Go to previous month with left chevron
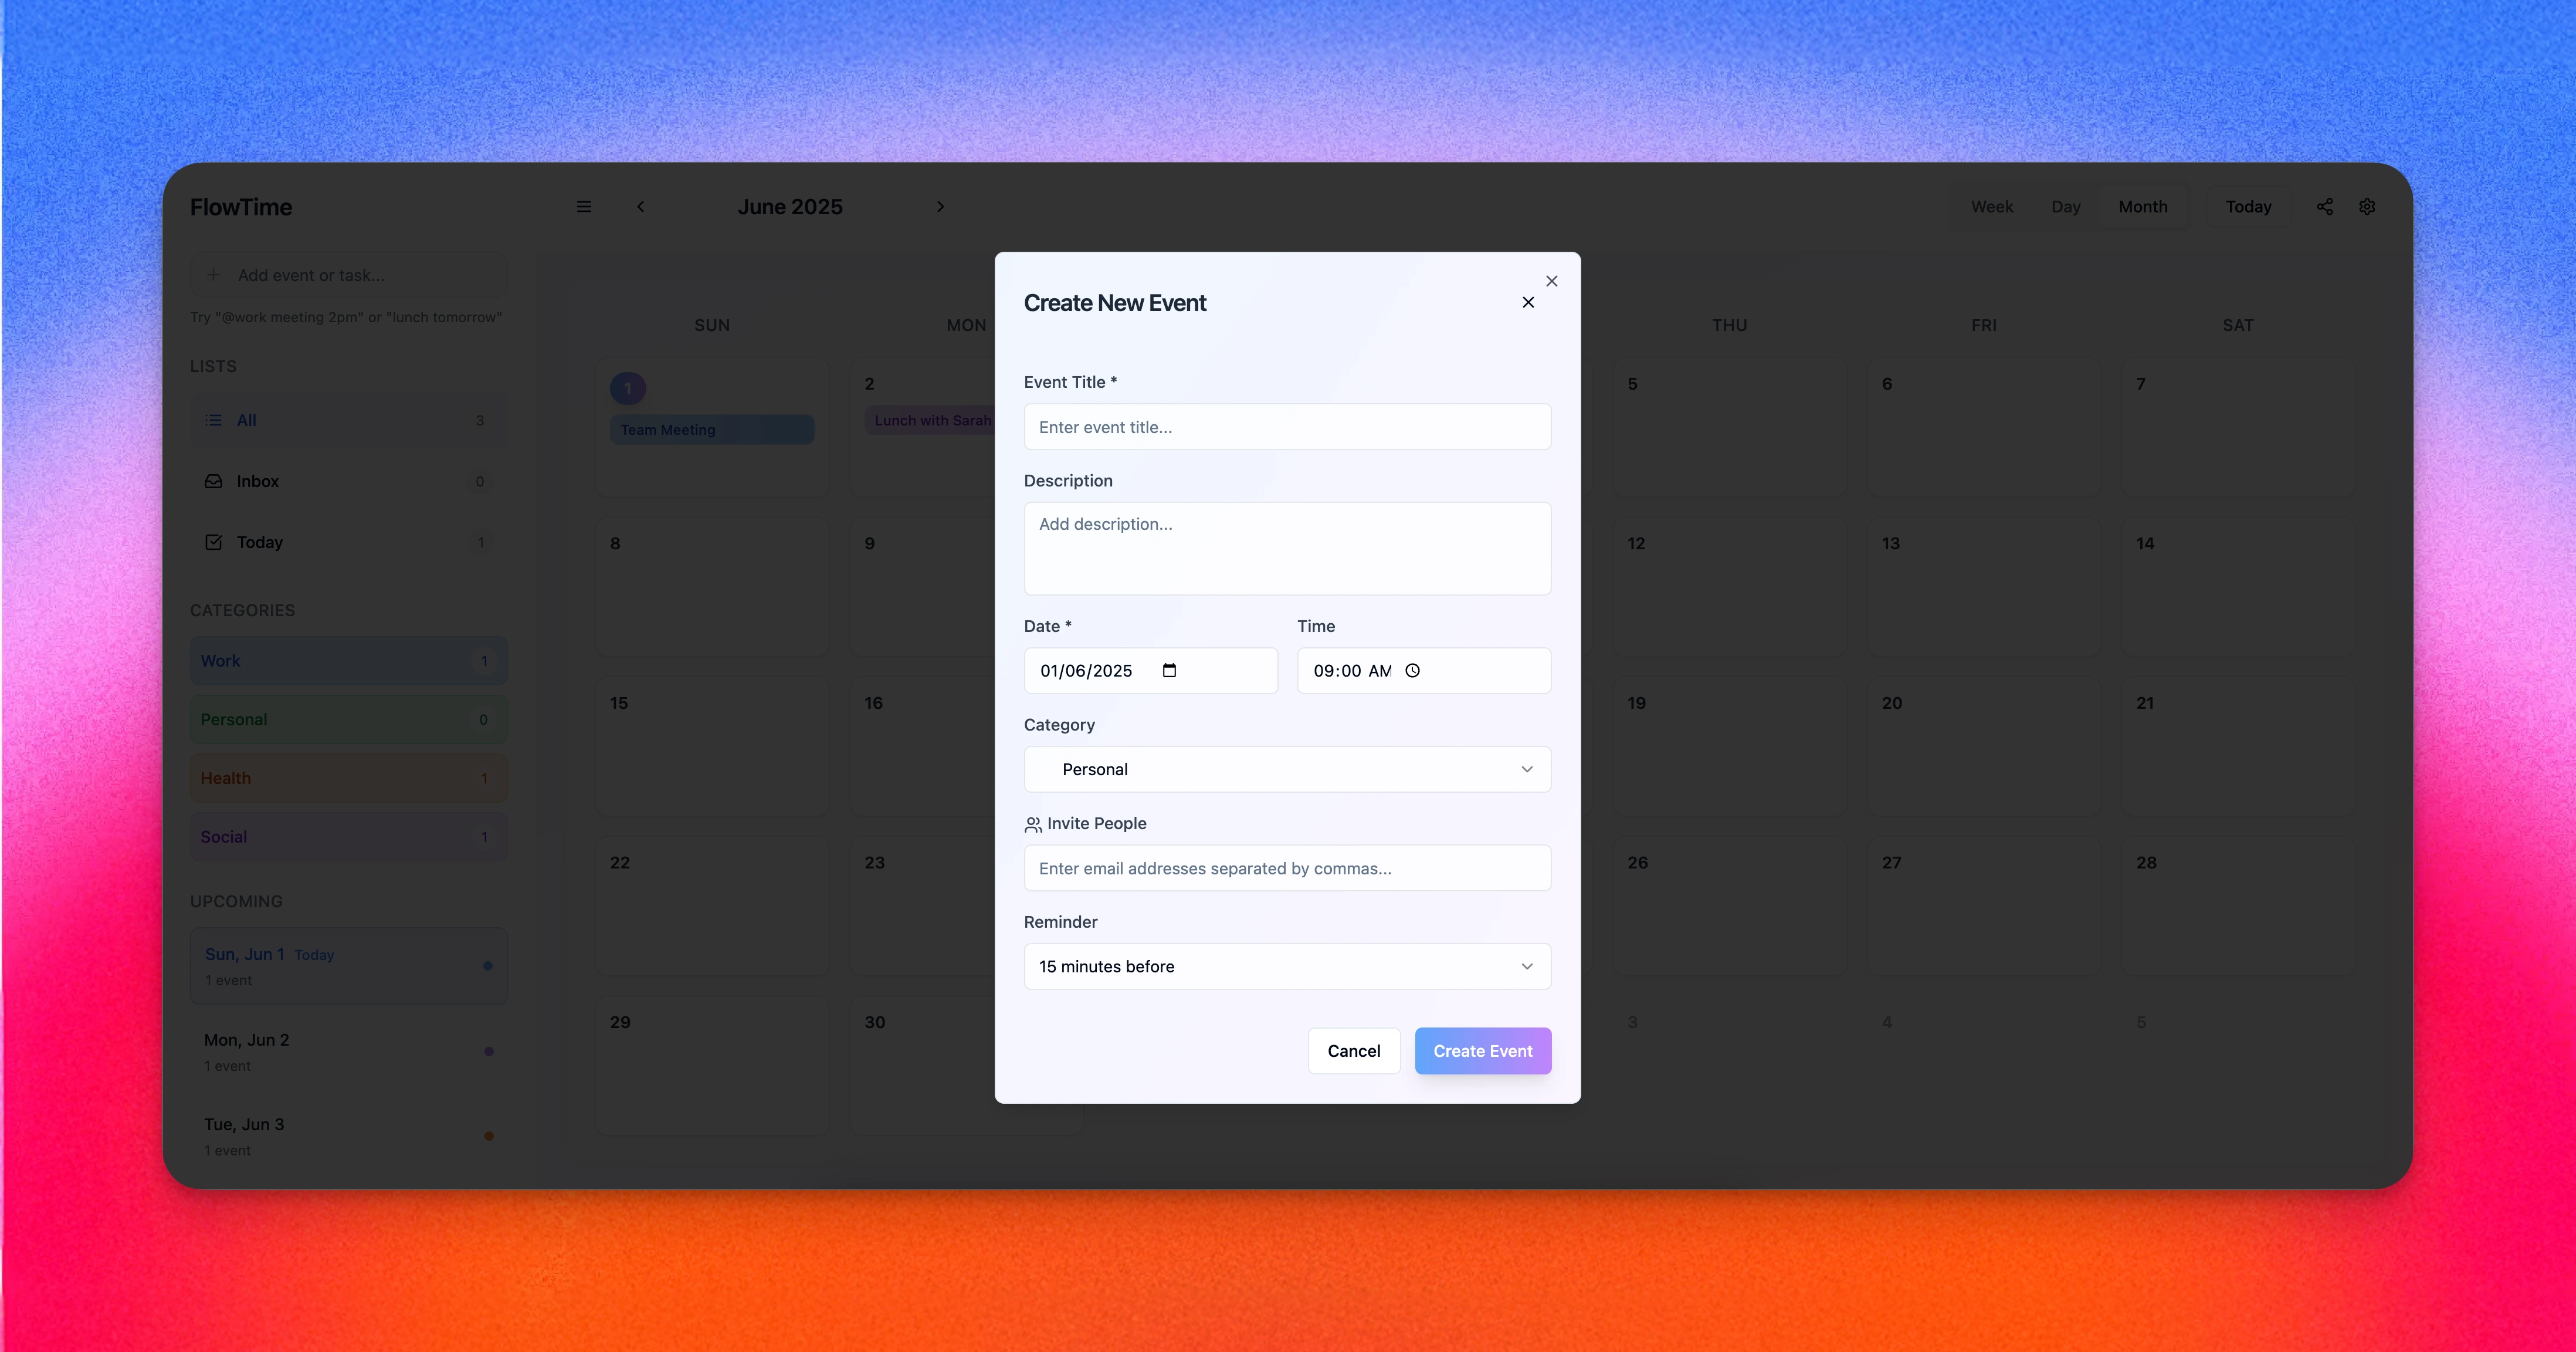 pos(641,206)
